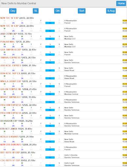Select SL class for PUNJAB MAIL
The image size is (127, 167).
point(50,47)
